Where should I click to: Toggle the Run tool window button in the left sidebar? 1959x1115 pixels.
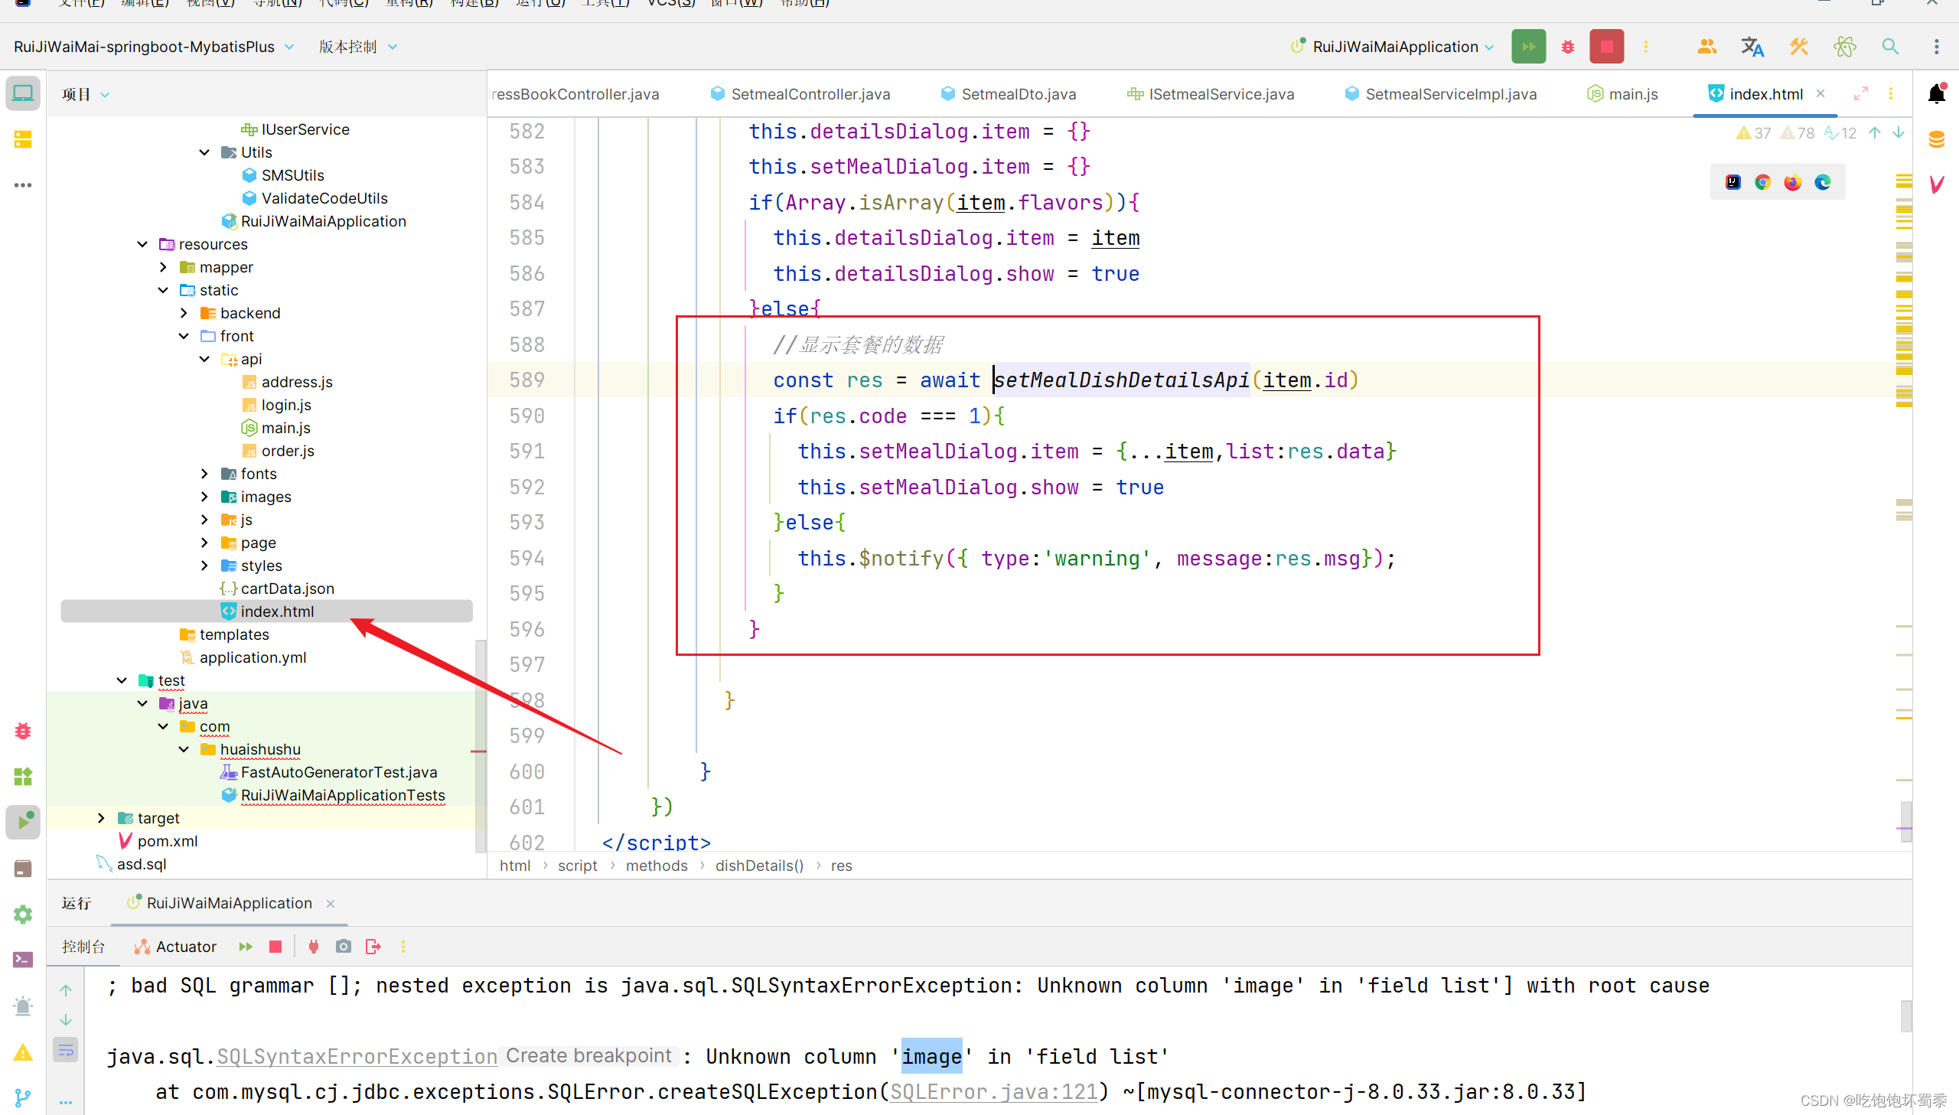[23, 822]
